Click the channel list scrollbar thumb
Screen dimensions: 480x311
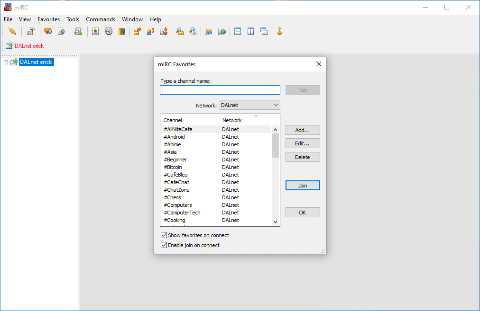coord(275,145)
